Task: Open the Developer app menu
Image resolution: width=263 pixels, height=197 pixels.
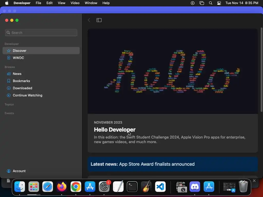Action: click(x=22, y=3)
